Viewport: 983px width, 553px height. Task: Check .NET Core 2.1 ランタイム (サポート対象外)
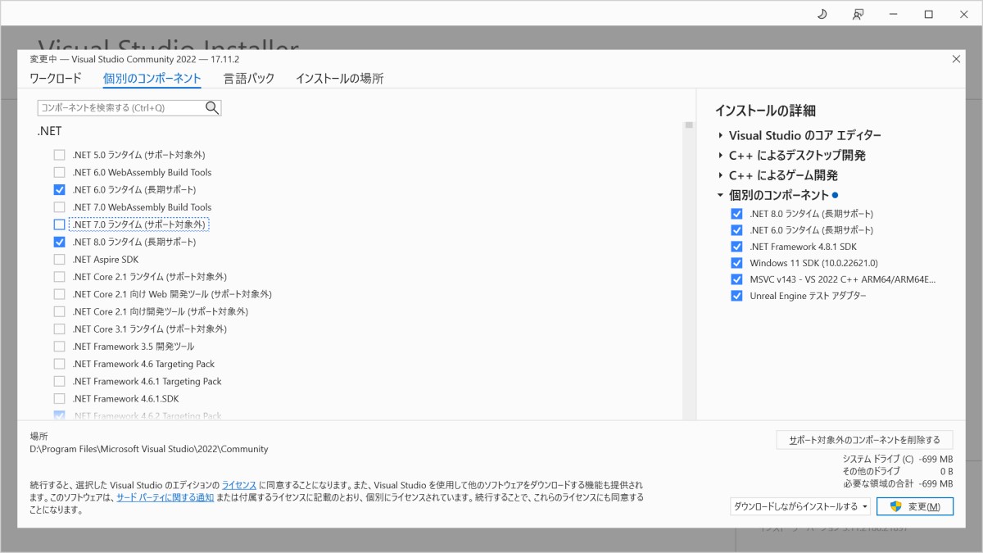(59, 277)
